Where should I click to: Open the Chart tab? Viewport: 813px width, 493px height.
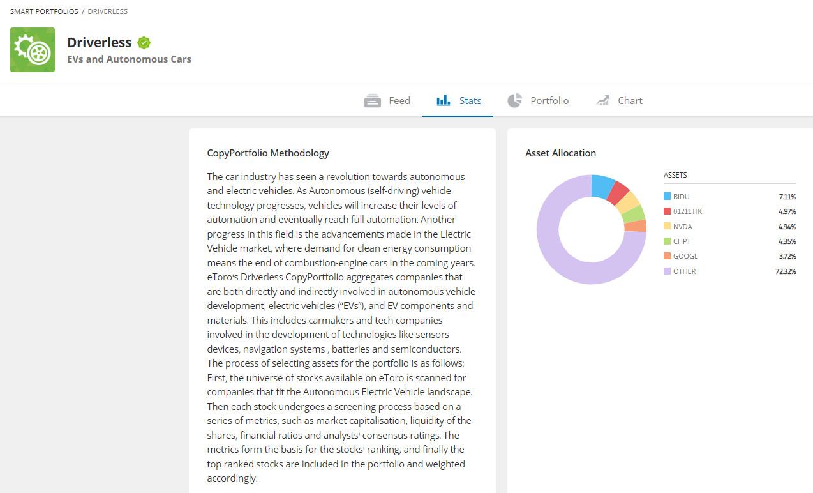619,101
